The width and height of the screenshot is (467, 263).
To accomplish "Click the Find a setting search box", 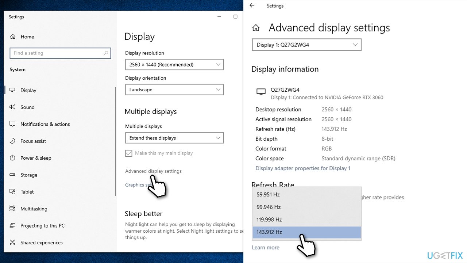I will (60, 53).
